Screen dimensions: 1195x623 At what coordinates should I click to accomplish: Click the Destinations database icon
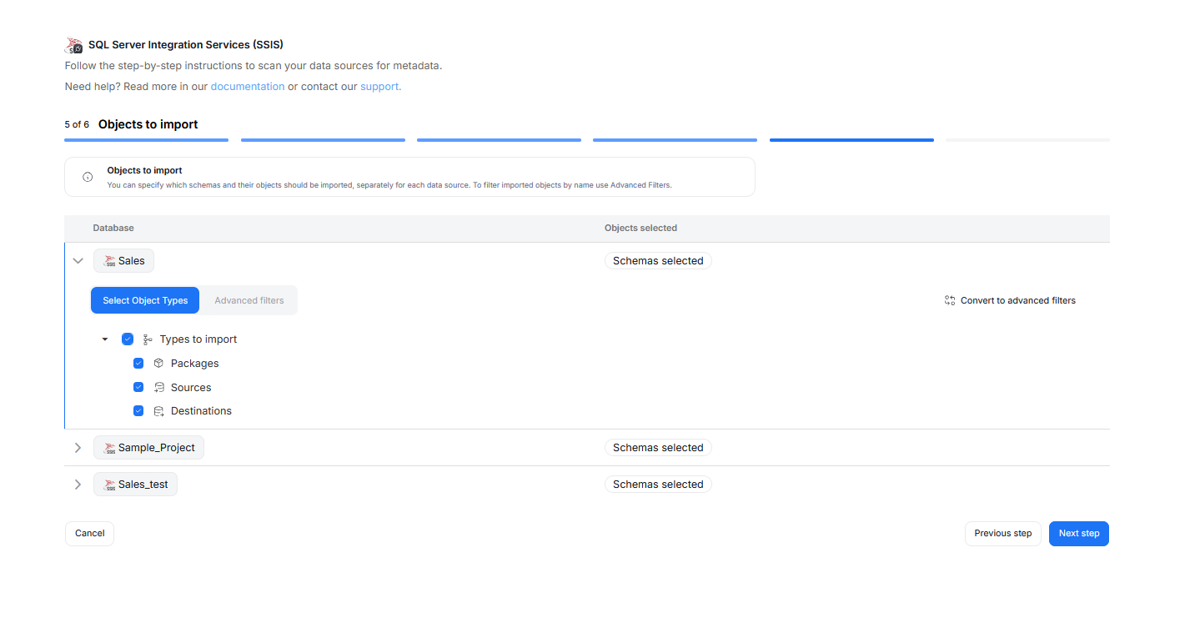(x=159, y=411)
